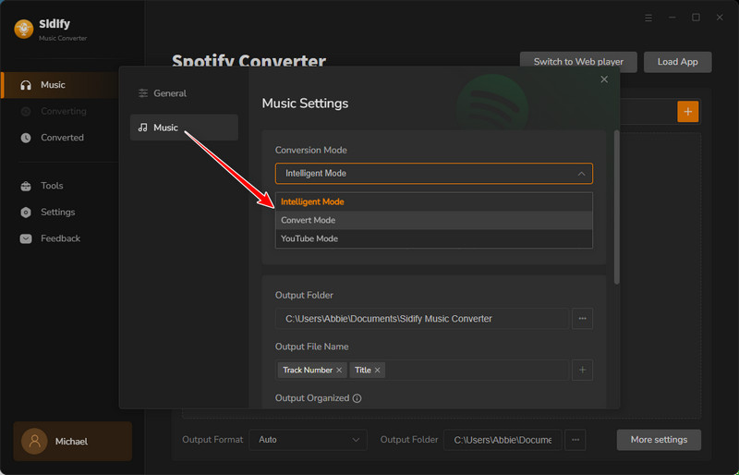Close the Music Settings dialog
Screen dimensions: 739x475
[x=604, y=79]
